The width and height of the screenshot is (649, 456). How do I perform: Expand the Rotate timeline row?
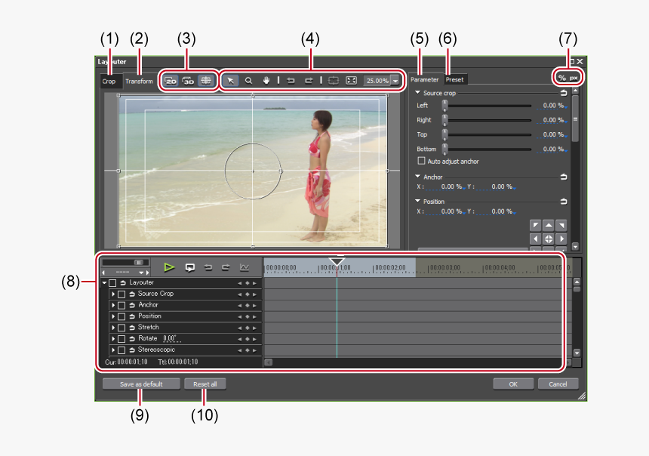(x=113, y=338)
